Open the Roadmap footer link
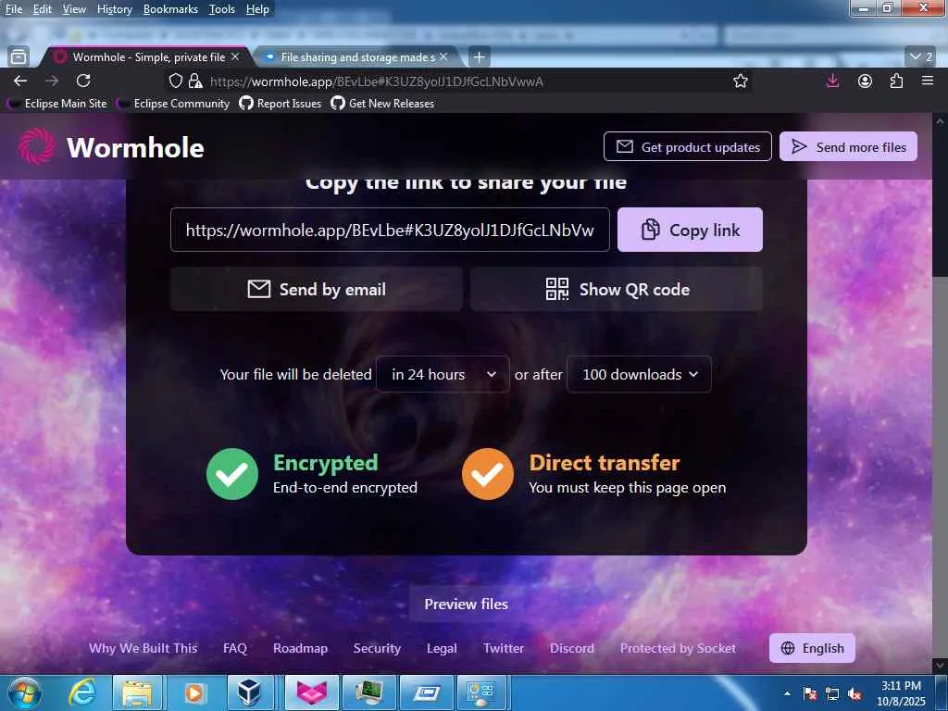 click(301, 648)
